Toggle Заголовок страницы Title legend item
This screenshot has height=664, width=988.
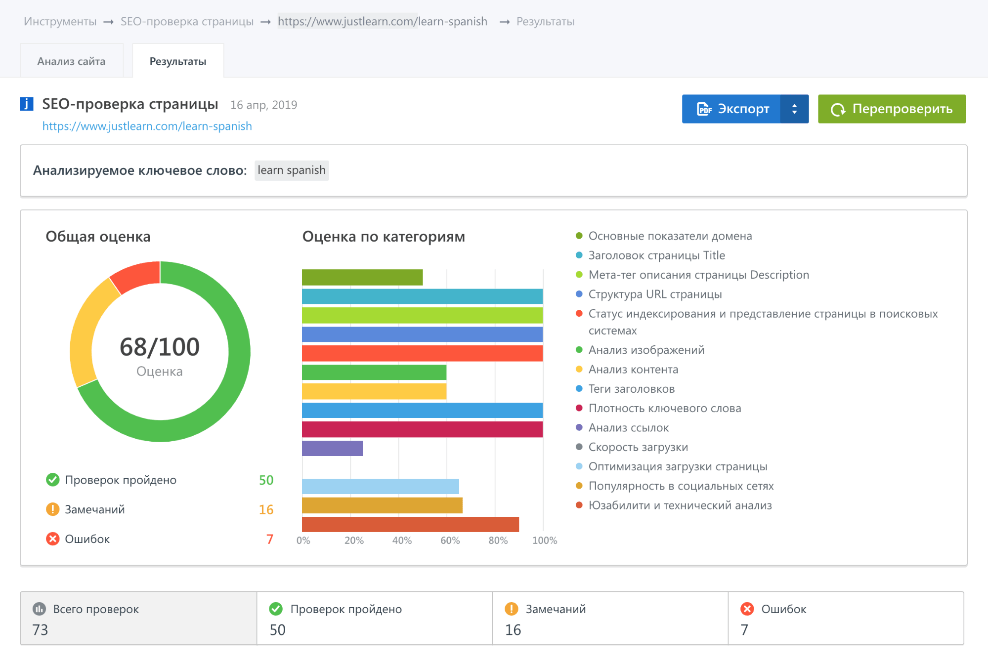coord(650,255)
